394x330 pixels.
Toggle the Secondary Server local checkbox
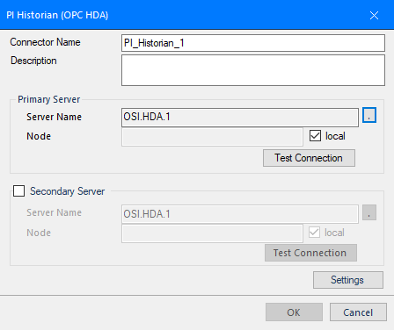click(314, 233)
